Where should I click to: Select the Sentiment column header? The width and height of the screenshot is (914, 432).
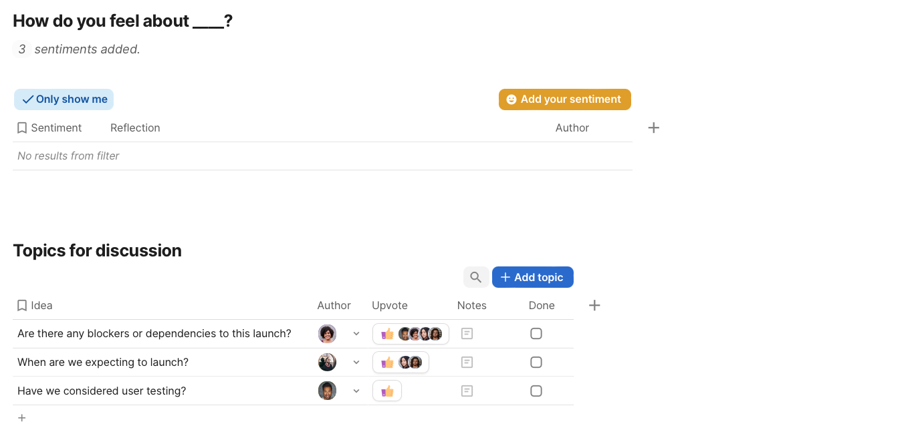point(56,128)
